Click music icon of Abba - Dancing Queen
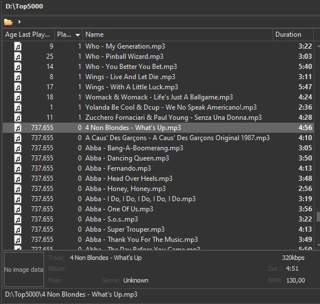Image resolution: width=320 pixels, height=304 pixels. point(18,158)
